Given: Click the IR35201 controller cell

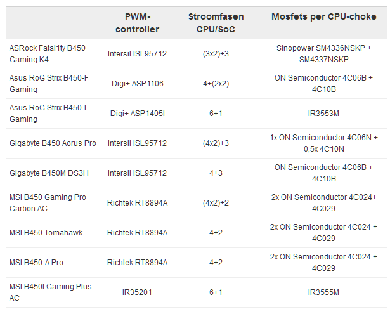Looking at the screenshot, I should click(x=137, y=292).
